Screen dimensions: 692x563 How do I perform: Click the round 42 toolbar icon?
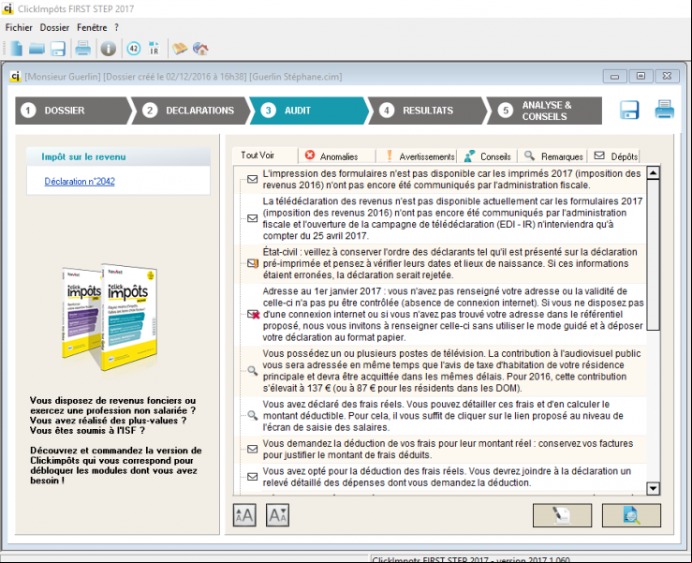click(x=134, y=49)
